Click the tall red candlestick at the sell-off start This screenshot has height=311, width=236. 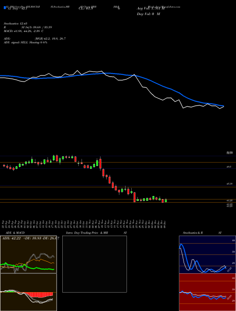pos(101,164)
